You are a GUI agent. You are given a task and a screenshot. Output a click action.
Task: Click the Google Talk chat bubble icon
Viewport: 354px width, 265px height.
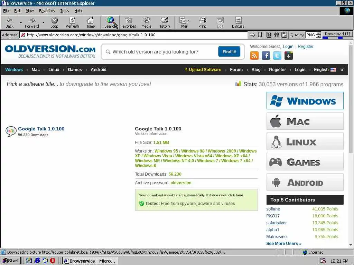point(11,131)
